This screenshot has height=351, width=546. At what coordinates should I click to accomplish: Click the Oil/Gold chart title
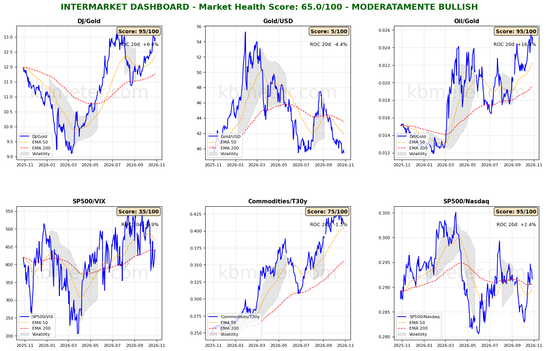pos(467,21)
